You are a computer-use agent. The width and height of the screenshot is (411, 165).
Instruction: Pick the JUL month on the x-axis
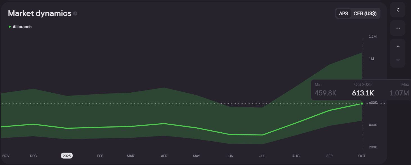coord(262,156)
